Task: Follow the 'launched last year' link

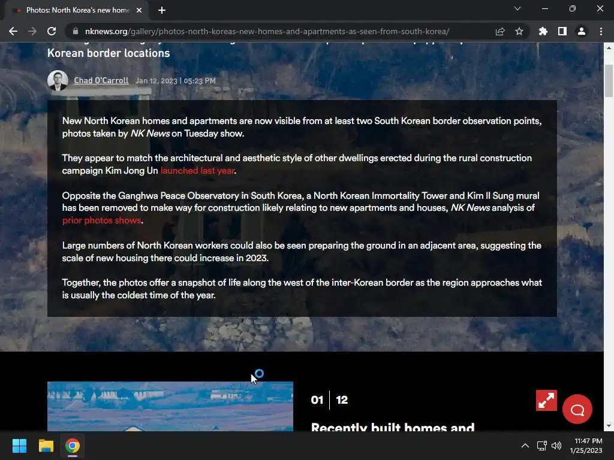Action: pos(197,171)
